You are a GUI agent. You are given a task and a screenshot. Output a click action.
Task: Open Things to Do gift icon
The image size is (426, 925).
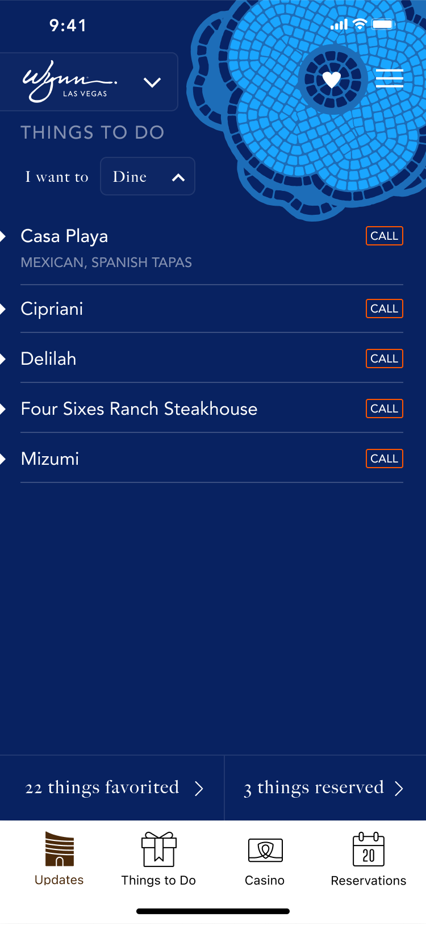pos(159,849)
